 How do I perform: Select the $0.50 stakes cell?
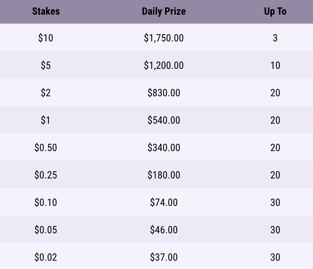(46, 148)
